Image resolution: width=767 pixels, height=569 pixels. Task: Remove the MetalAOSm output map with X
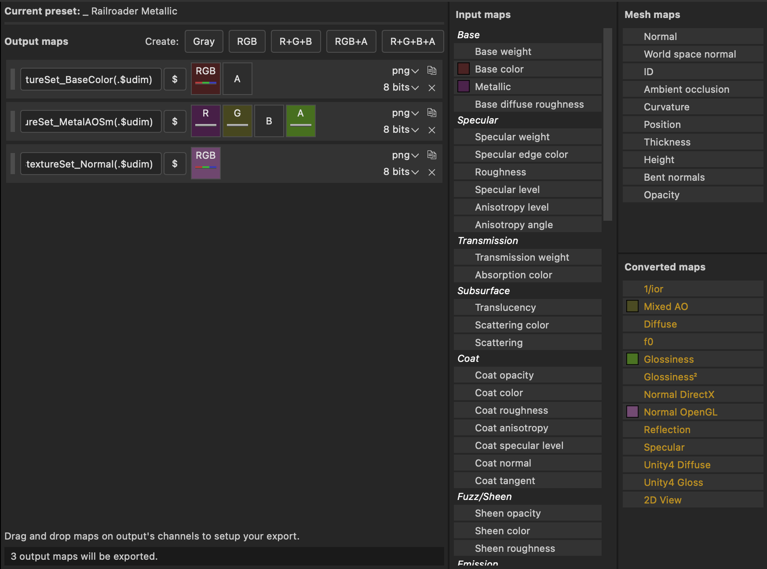tap(432, 130)
